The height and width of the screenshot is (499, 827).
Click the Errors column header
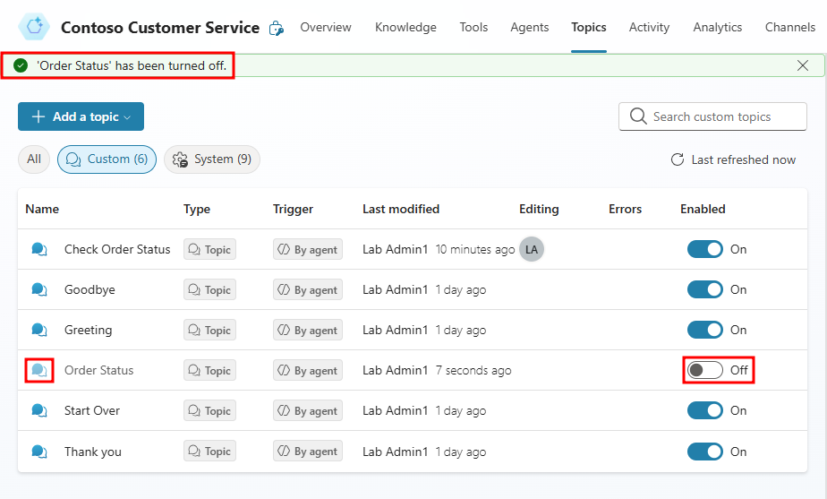pos(625,209)
